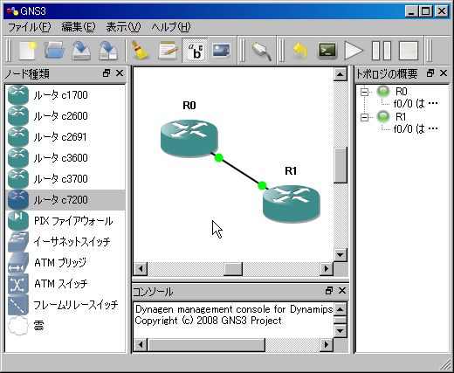
Task: Stop all devices with the square icon
Action: click(x=409, y=51)
